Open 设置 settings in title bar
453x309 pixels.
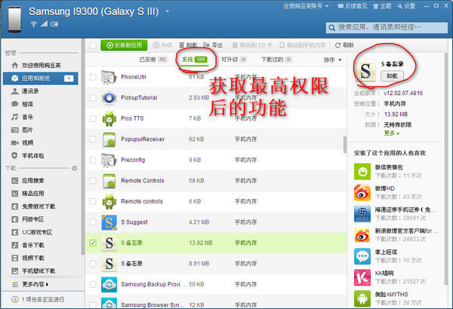tap(406, 6)
